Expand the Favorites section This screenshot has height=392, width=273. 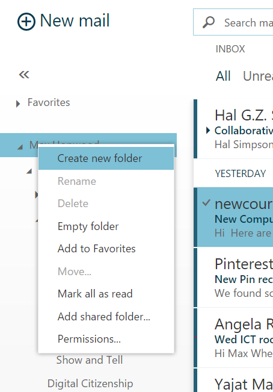pyautogui.click(x=18, y=104)
